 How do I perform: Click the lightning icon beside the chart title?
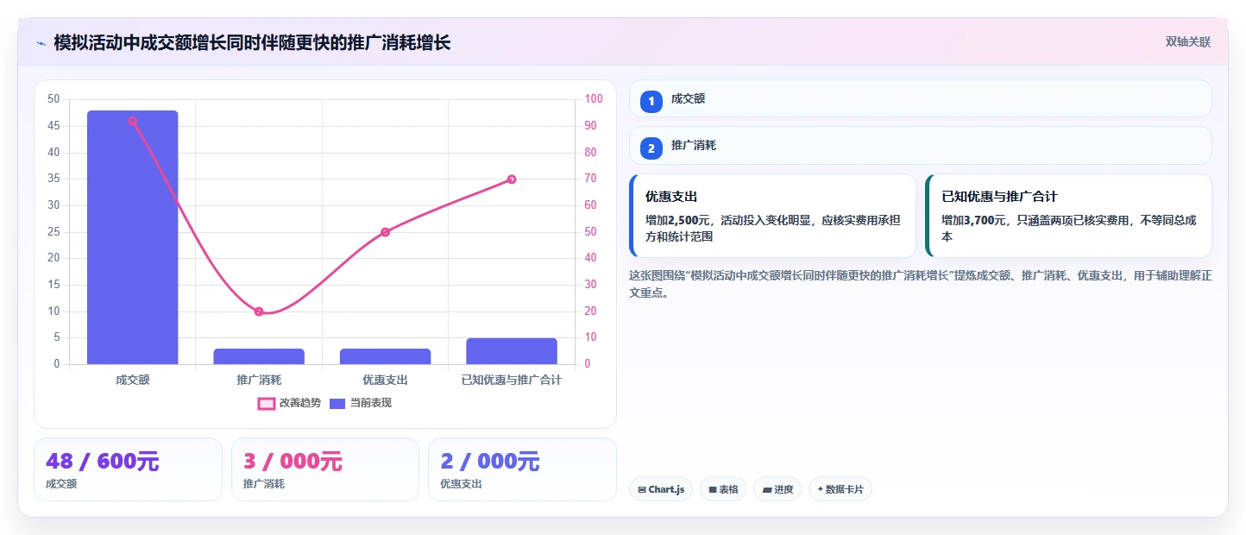click(x=41, y=43)
